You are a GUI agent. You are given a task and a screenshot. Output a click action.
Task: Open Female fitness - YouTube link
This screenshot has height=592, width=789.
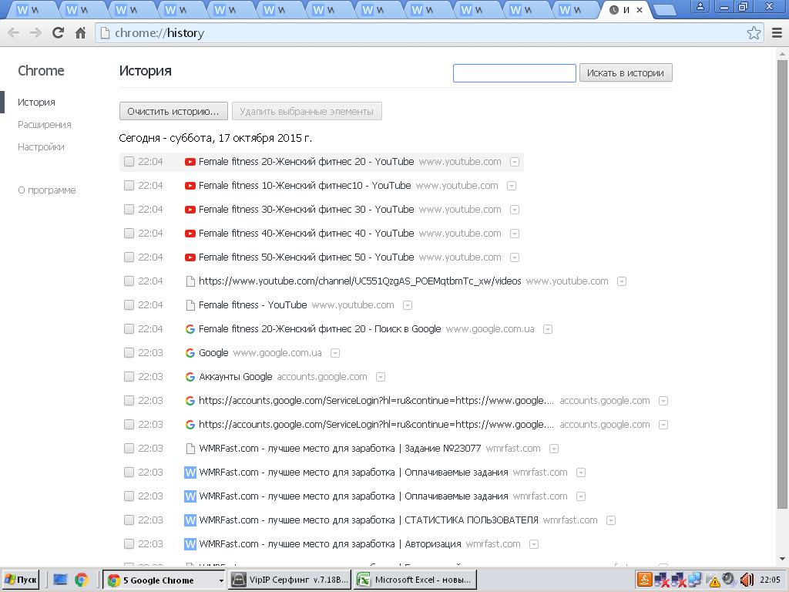pos(253,305)
